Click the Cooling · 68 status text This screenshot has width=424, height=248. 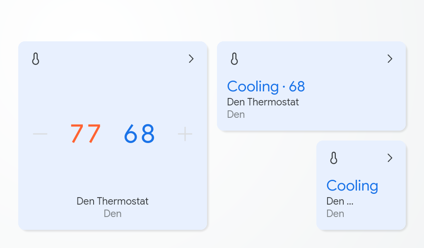[x=266, y=86]
